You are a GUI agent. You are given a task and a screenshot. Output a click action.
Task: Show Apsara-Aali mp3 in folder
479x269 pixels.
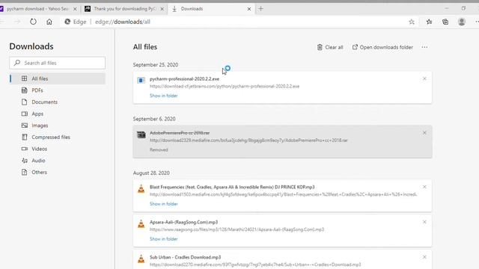pos(163,239)
